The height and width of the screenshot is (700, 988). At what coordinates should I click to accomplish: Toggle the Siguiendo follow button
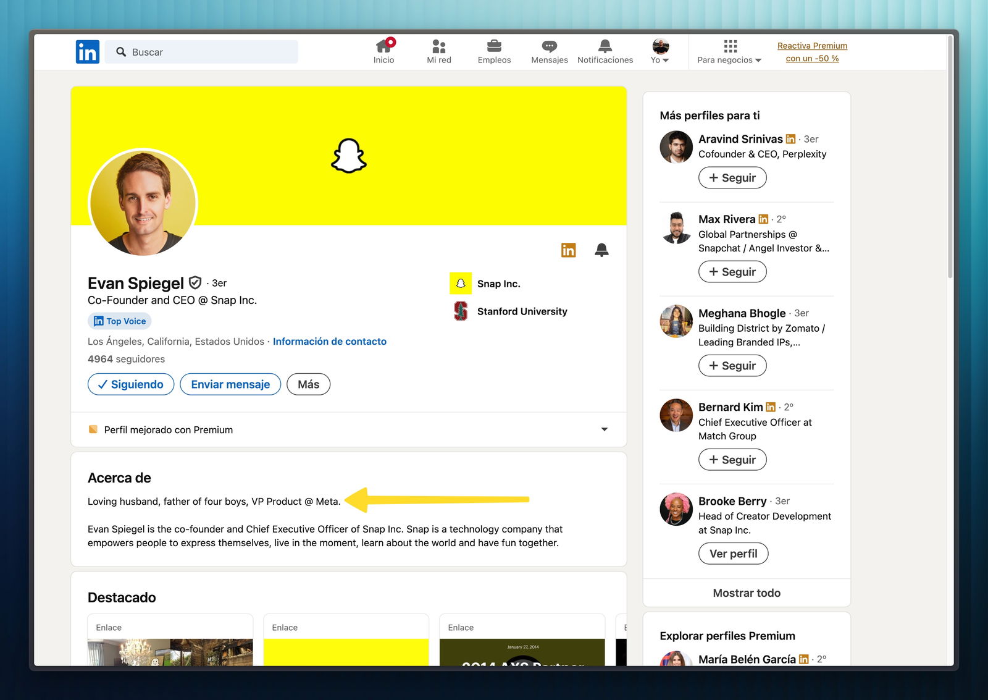click(x=131, y=384)
